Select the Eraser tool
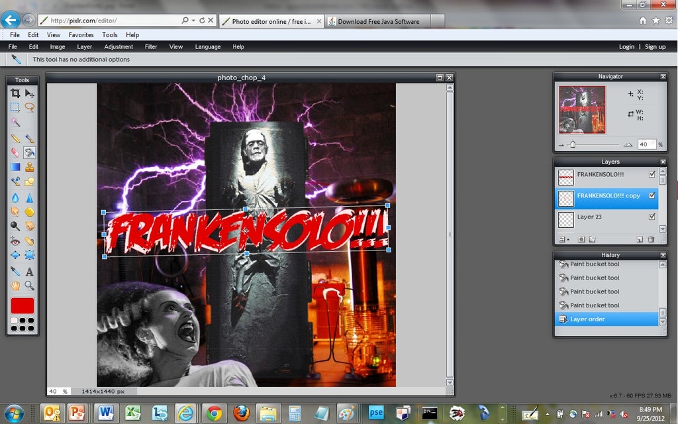The width and height of the screenshot is (678, 424). (15, 152)
